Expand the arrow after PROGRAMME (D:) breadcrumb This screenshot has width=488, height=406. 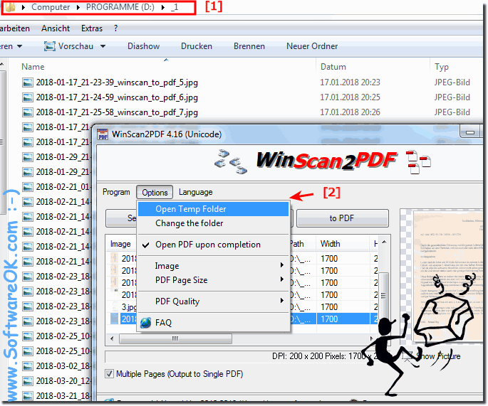pos(162,7)
